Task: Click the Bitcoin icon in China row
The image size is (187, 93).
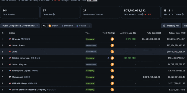Action: point(112,52)
